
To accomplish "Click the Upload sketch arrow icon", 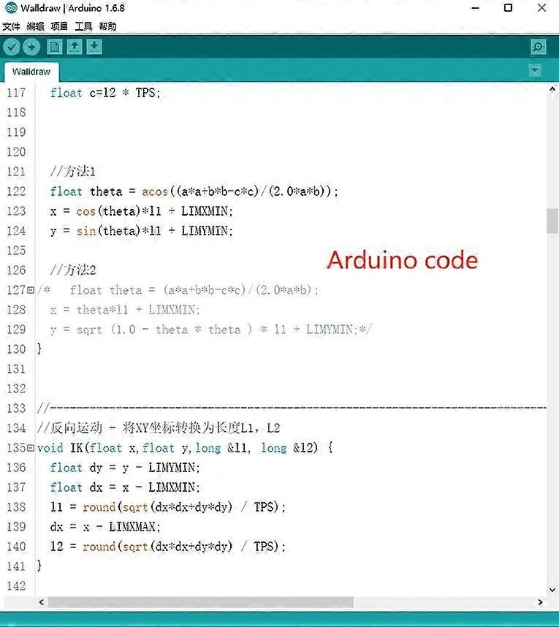I will point(31,47).
